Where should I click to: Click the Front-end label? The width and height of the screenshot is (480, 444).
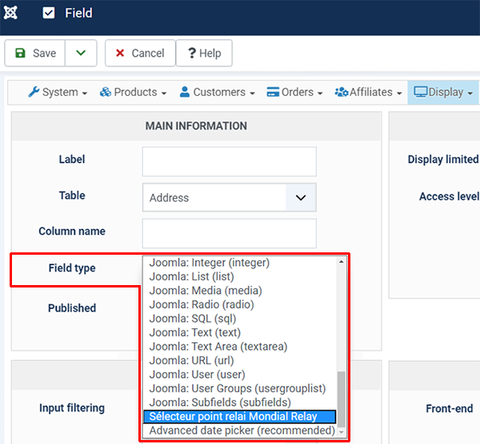pos(450,409)
